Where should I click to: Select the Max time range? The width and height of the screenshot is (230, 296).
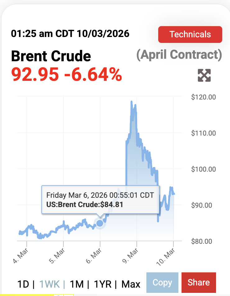coord(131,284)
